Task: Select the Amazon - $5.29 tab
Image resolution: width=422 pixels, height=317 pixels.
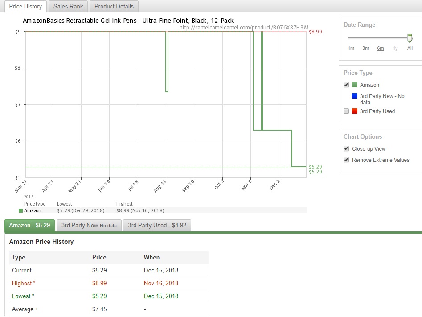Action: coord(29,226)
